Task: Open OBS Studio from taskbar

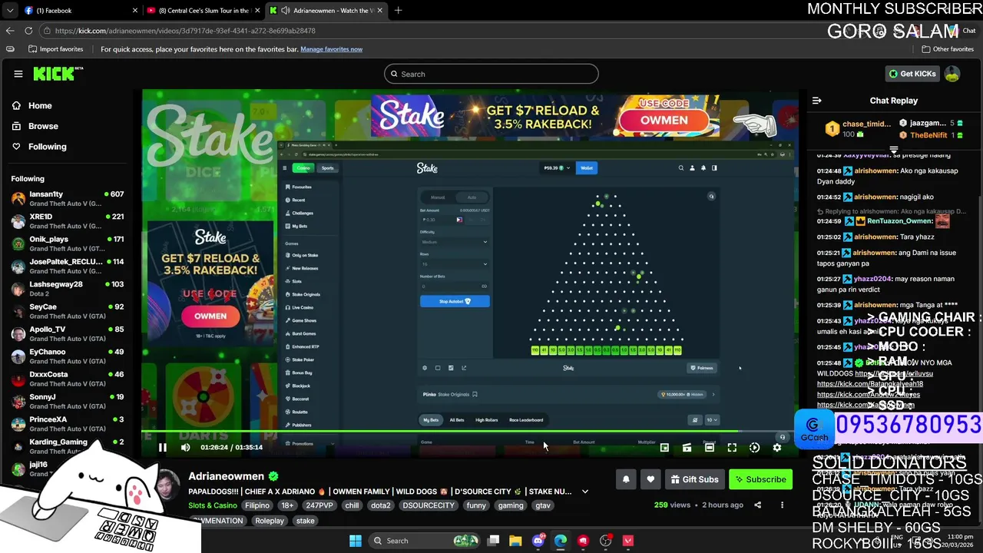Action: point(606,541)
